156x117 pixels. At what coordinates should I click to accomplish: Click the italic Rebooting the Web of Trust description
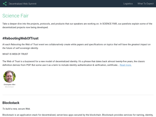(76, 46)
